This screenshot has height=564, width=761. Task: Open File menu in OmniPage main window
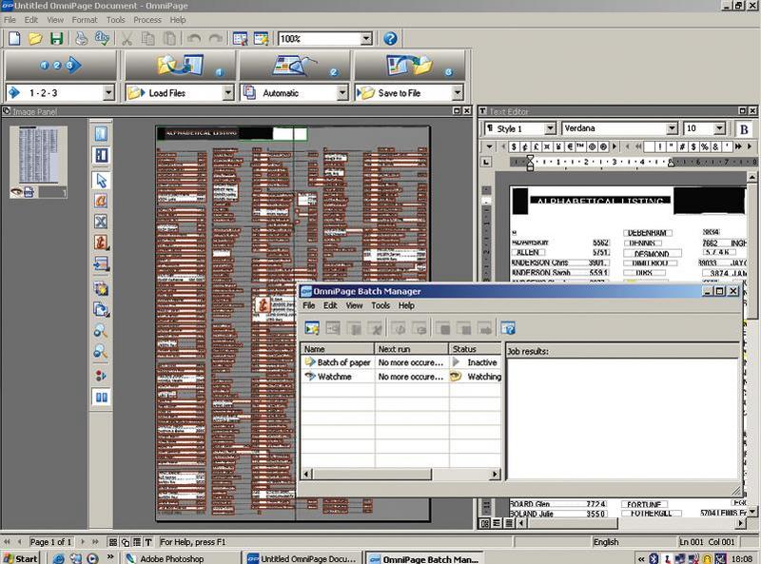pos(10,20)
